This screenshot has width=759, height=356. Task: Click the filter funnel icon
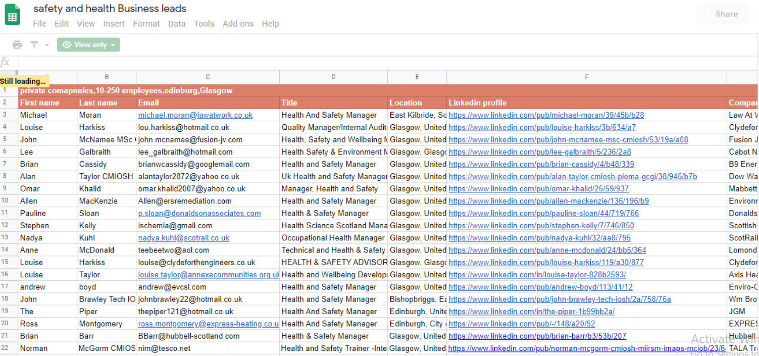[x=34, y=45]
